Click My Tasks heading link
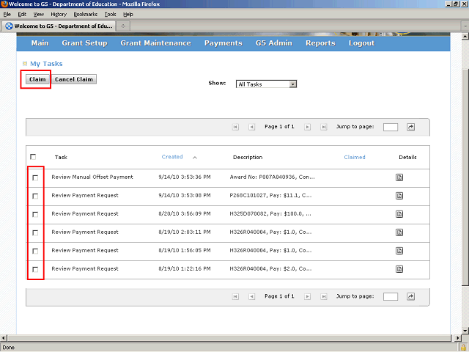The image size is (469, 352). (x=46, y=64)
